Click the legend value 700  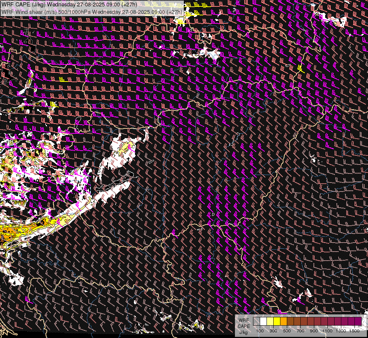300,331
